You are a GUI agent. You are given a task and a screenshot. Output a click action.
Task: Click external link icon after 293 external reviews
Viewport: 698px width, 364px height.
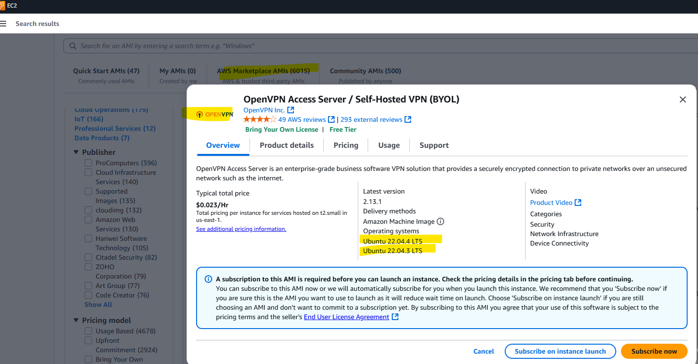408,119
